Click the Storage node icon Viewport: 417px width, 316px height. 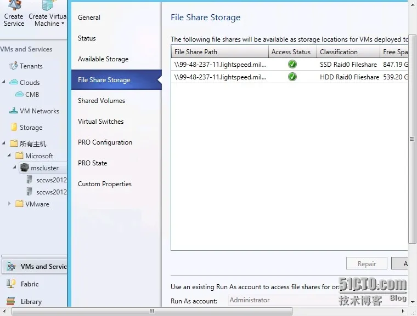14,128
